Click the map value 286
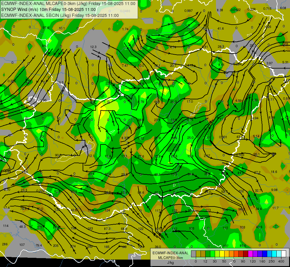 (5, 244)
